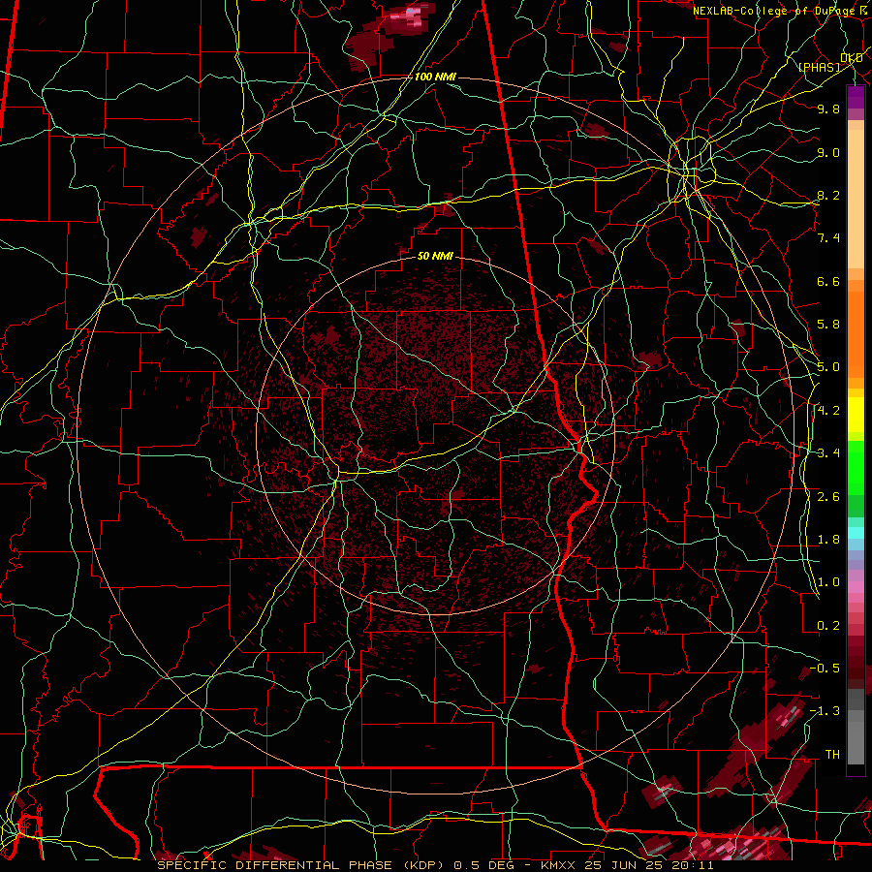This screenshot has height=872, width=872.
Task: Click the 7.4 color scale value
Action: point(828,238)
